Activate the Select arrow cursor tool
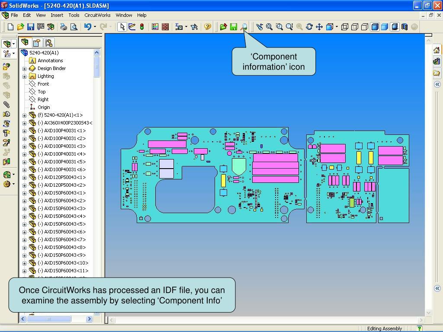Image resolution: width=443 pixels, height=332 pixels. pyautogui.click(x=122, y=27)
